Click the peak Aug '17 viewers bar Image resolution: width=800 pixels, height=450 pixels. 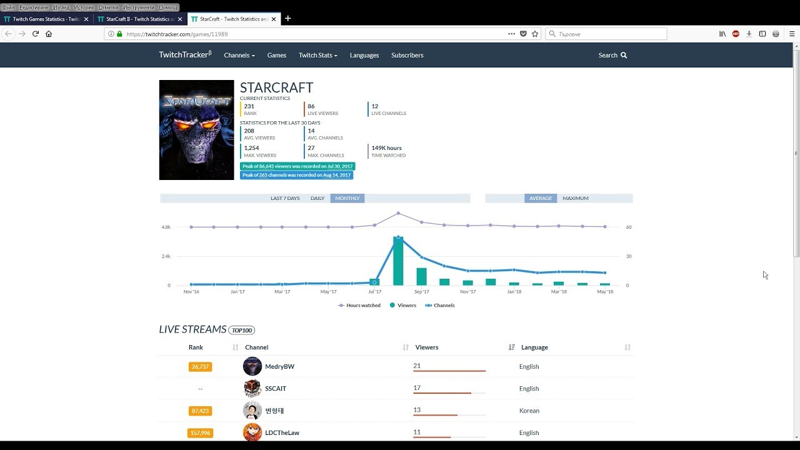pyautogui.click(x=398, y=261)
